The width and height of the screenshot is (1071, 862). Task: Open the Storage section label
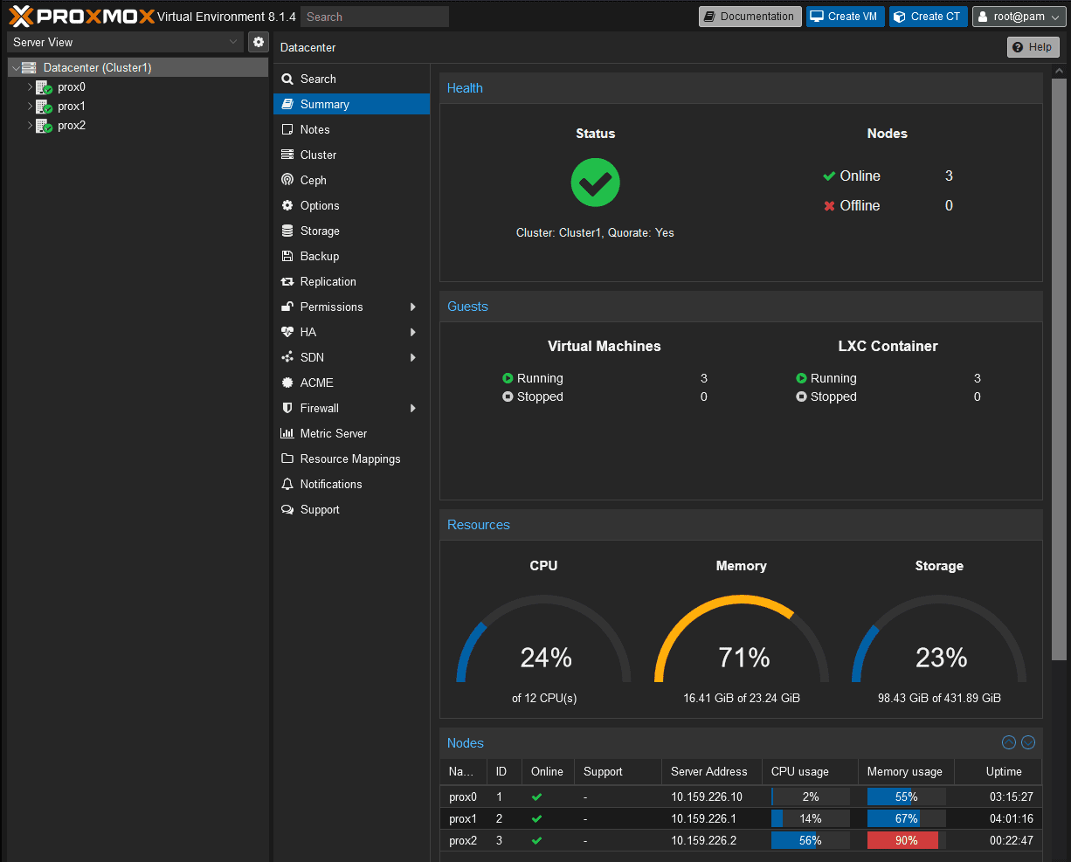[x=320, y=231]
